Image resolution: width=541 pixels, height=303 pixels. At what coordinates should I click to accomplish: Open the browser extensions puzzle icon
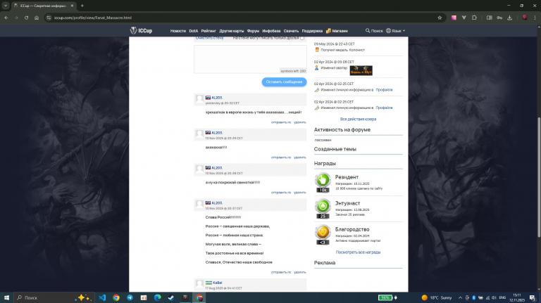click(474, 18)
